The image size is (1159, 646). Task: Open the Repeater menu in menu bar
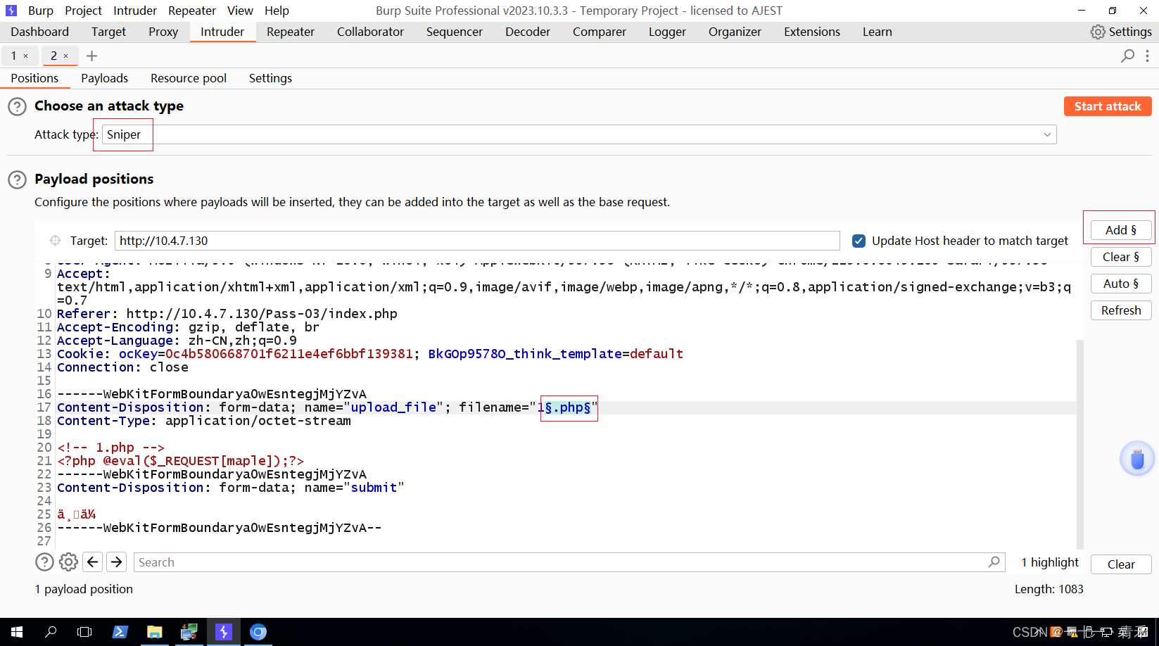192,11
